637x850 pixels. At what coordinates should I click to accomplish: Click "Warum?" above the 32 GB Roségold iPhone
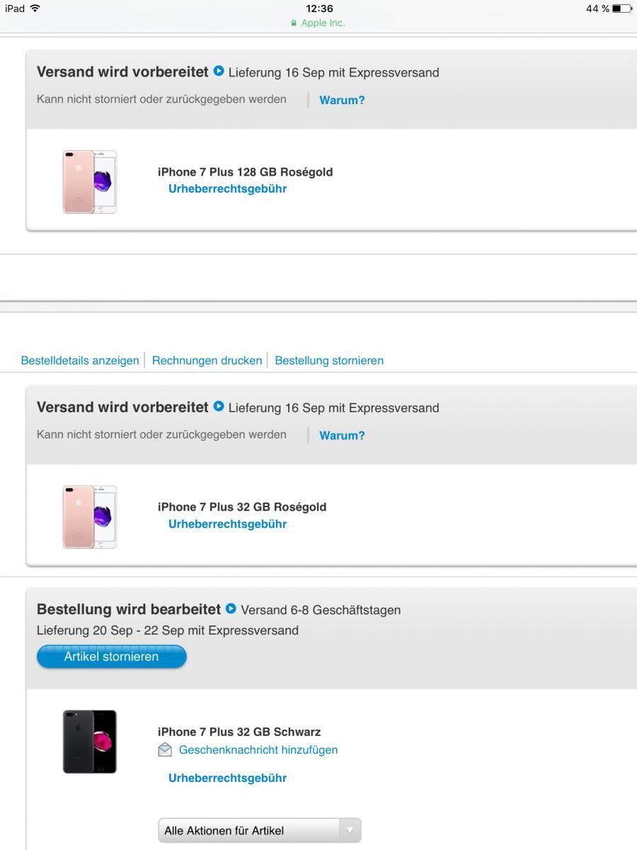(342, 436)
